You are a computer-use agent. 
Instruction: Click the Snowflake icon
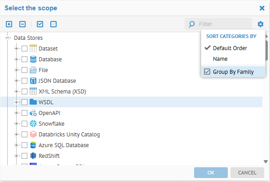(33, 124)
